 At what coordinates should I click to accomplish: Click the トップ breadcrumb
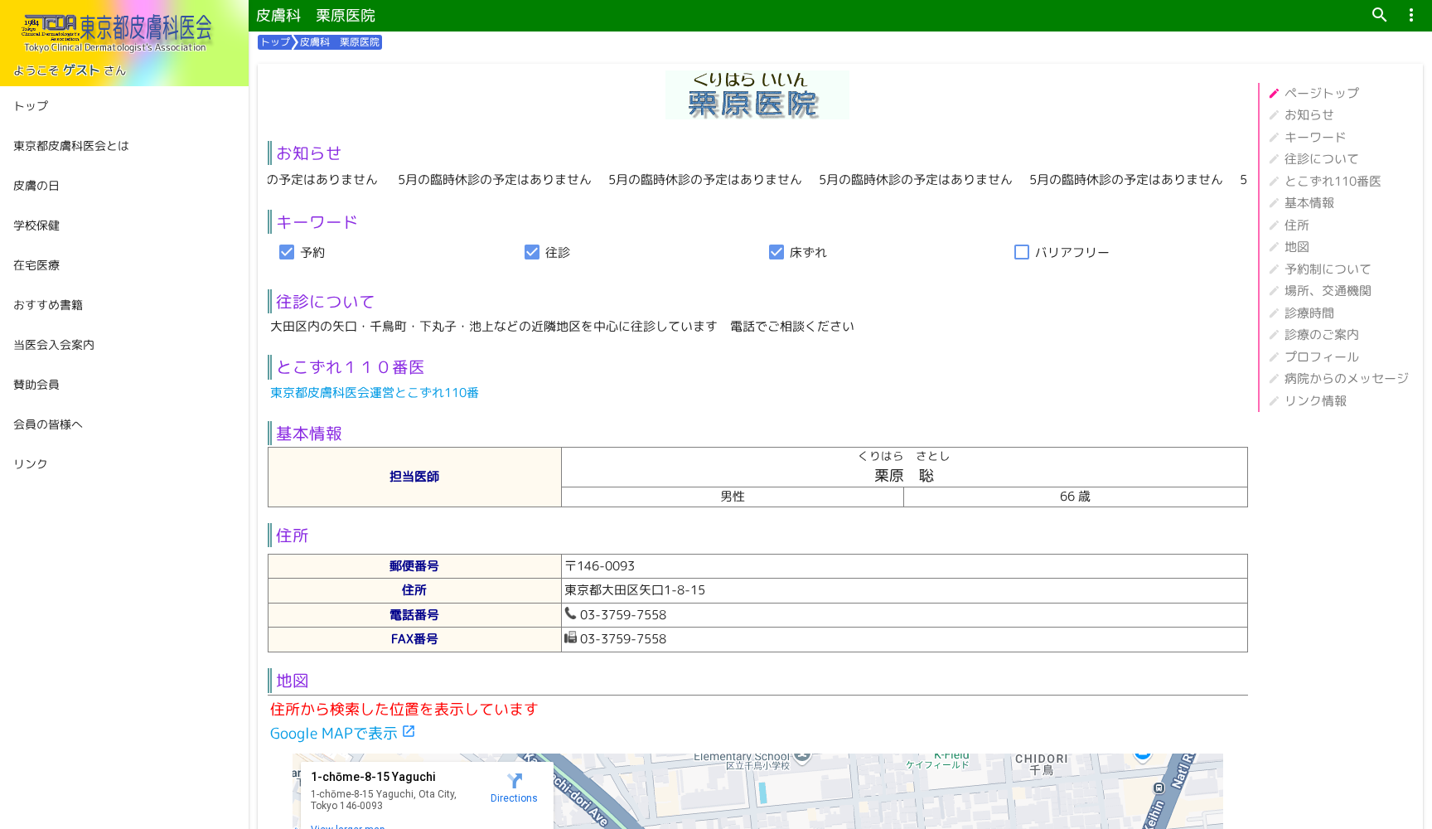[x=275, y=42]
